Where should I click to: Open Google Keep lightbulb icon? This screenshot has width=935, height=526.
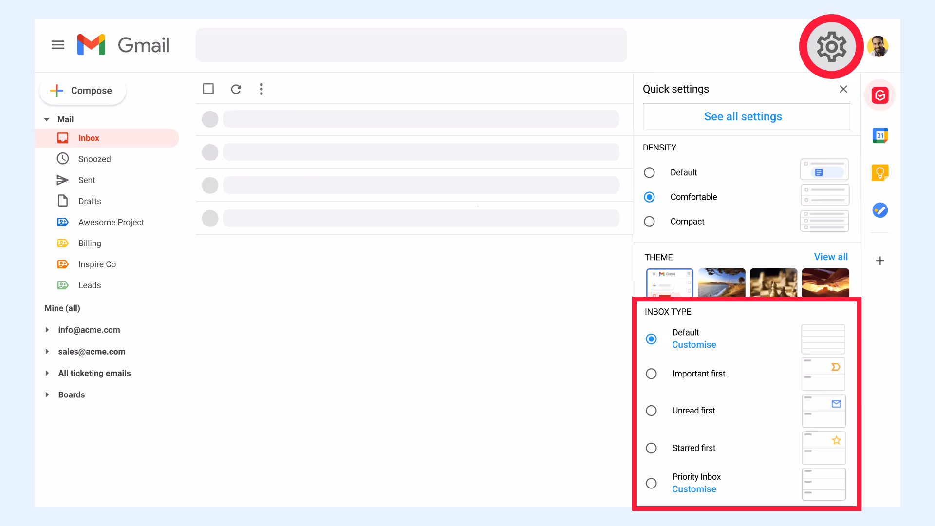[880, 172]
